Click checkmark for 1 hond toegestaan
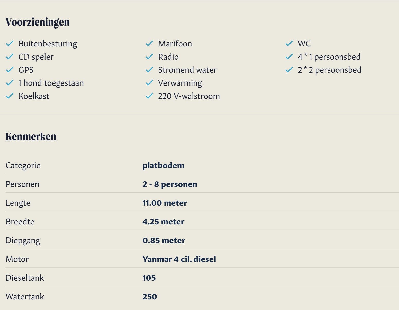The image size is (399, 310). [x=10, y=83]
